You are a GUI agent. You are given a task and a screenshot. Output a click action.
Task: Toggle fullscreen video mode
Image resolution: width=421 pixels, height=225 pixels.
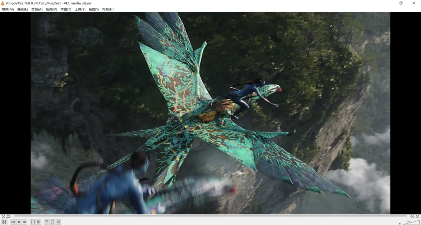(x=33, y=222)
